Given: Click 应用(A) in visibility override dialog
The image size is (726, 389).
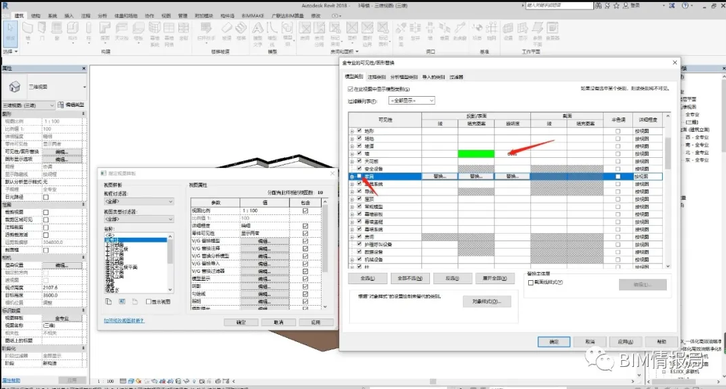Looking at the screenshot, I should pyautogui.click(x=625, y=342).
